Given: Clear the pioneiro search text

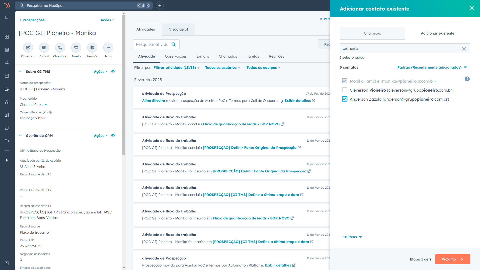Looking at the screenshot, I should click(464, 49).
